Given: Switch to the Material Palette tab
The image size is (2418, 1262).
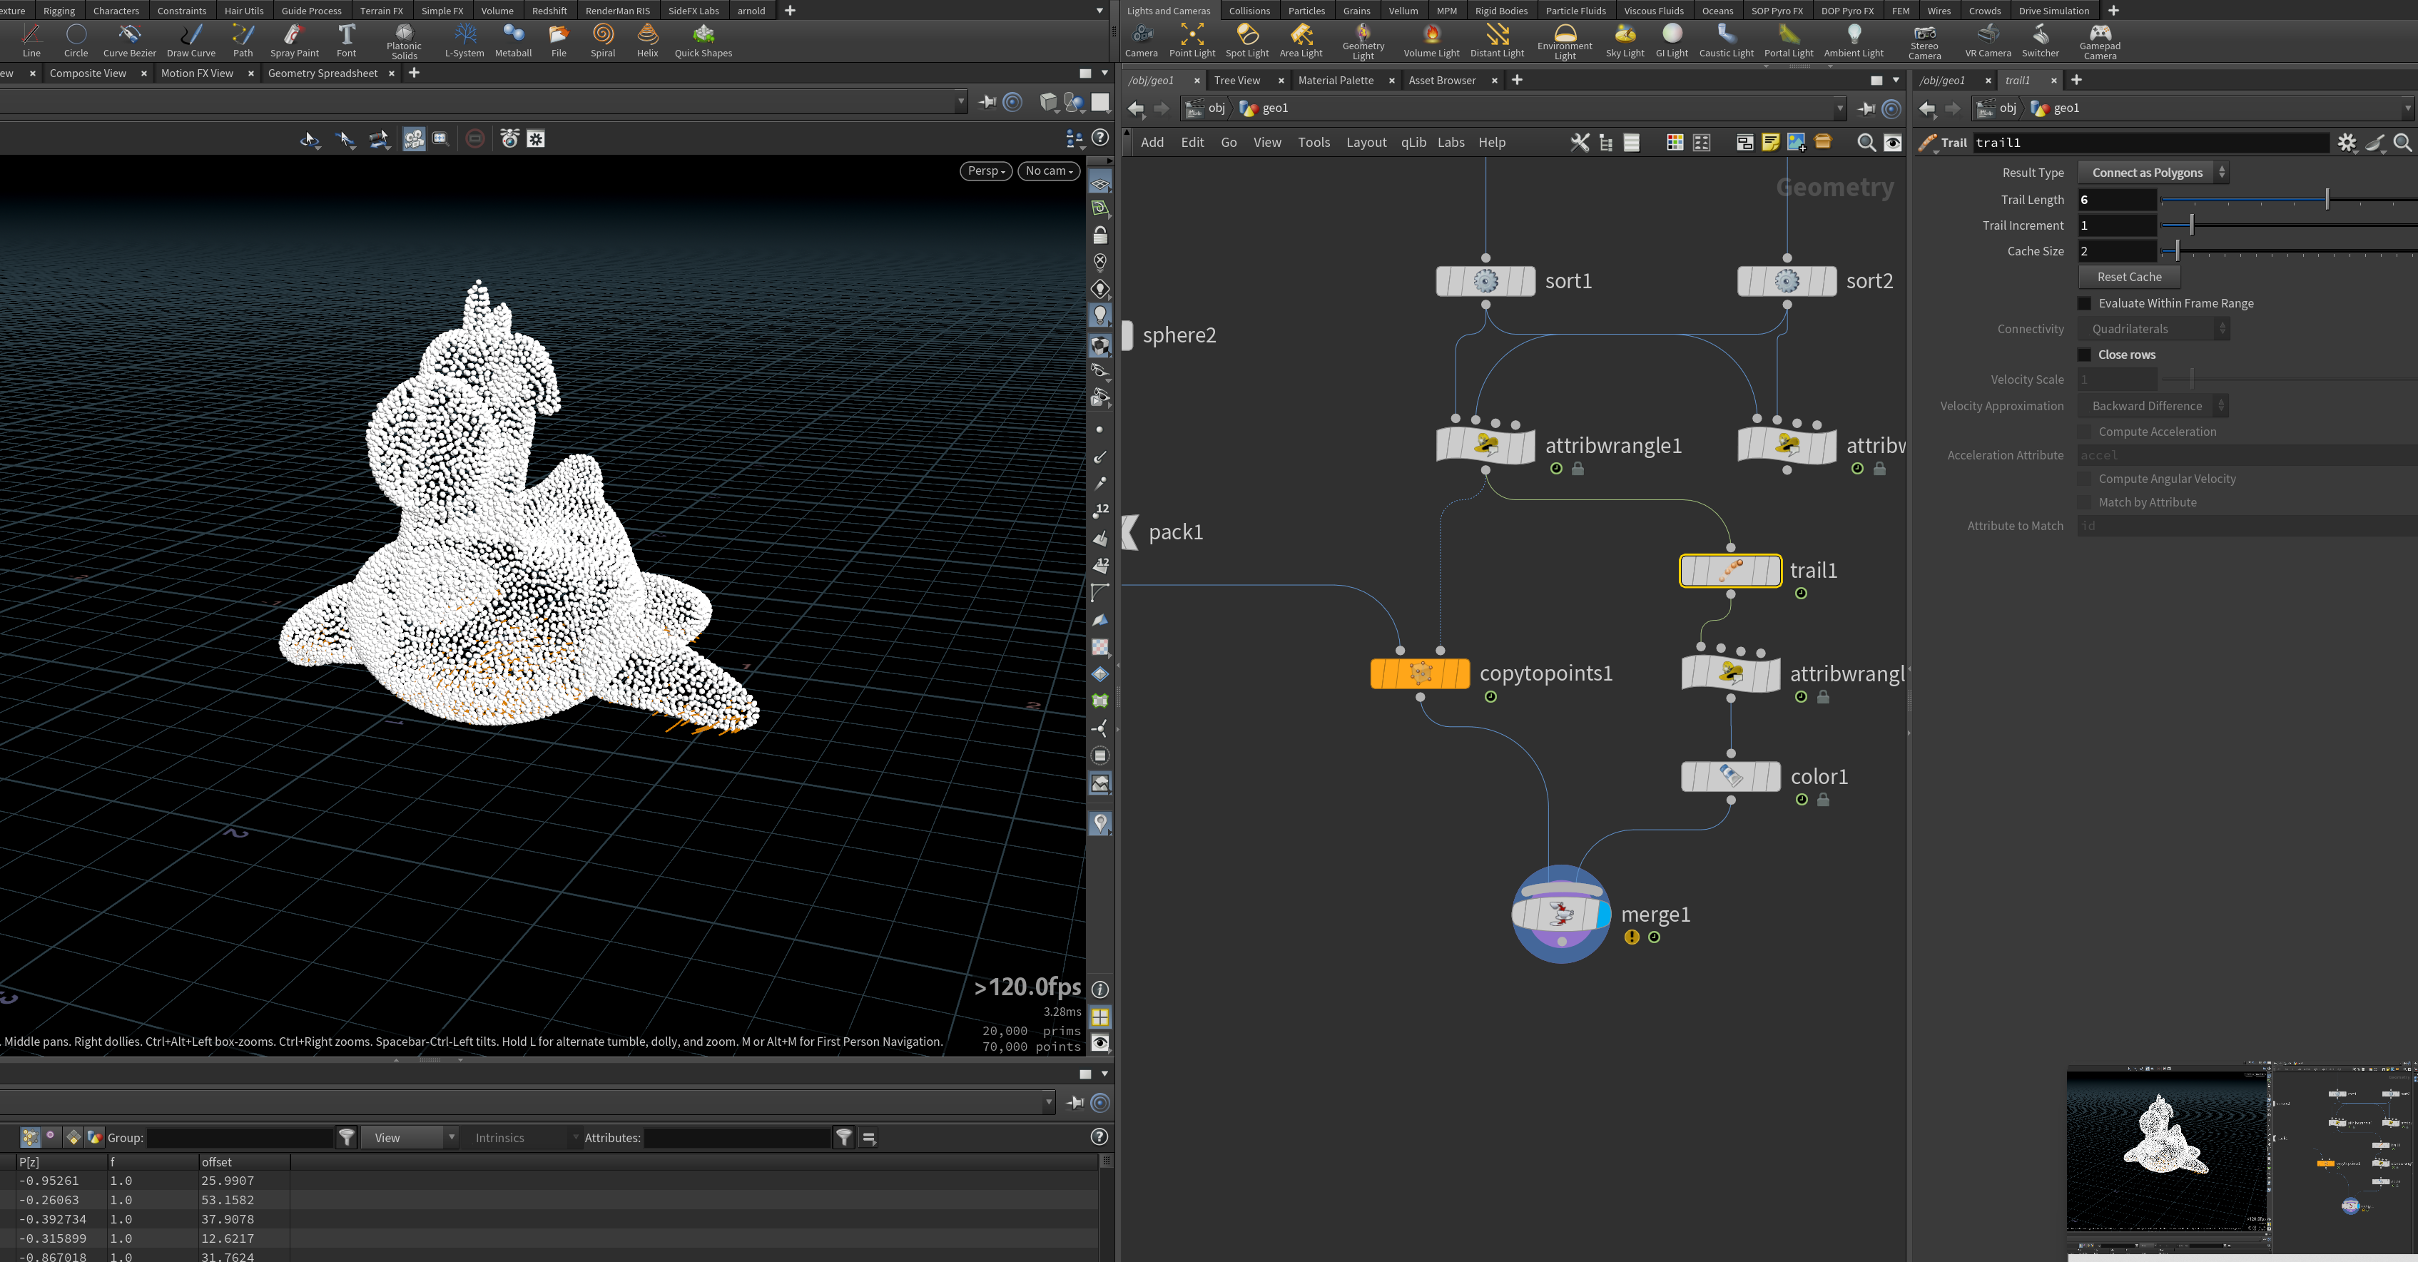Looking at the screenshot, I should (x=1335, y=81).
